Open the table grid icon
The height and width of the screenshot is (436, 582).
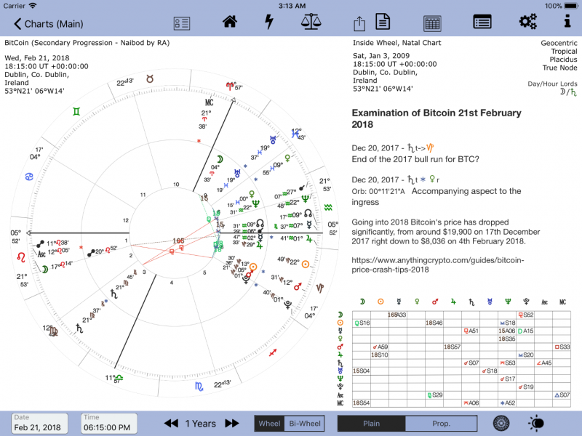[432, 23]
